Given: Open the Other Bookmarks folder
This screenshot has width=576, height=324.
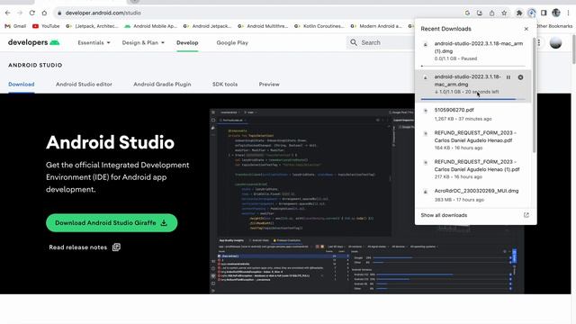Looking at the screenshot, I should [x=554, y=26].
